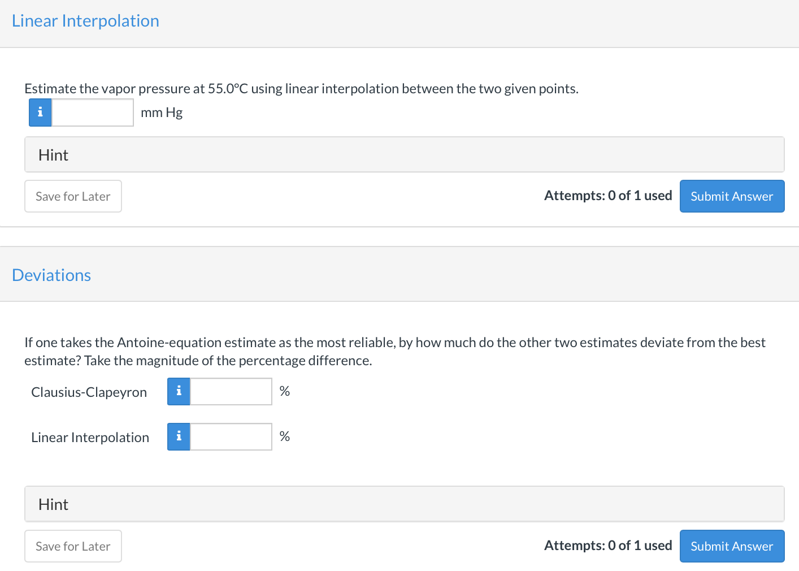Click the Clausius-Clapeyron row label

click(x=89, y=392)
